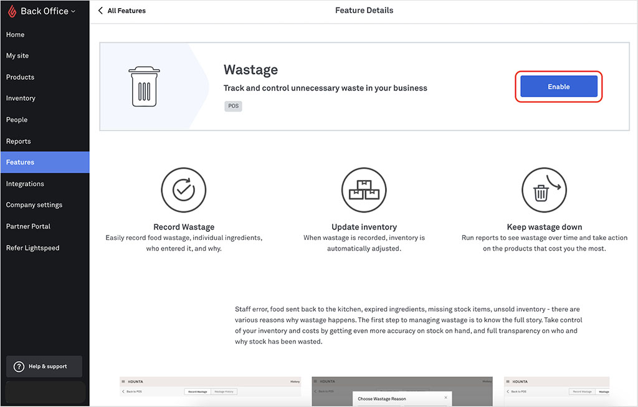Click the Record Wastage checkmark icon
Image resolution: width=638 pixels, height=407 pixels.
(x=184, y=189)
